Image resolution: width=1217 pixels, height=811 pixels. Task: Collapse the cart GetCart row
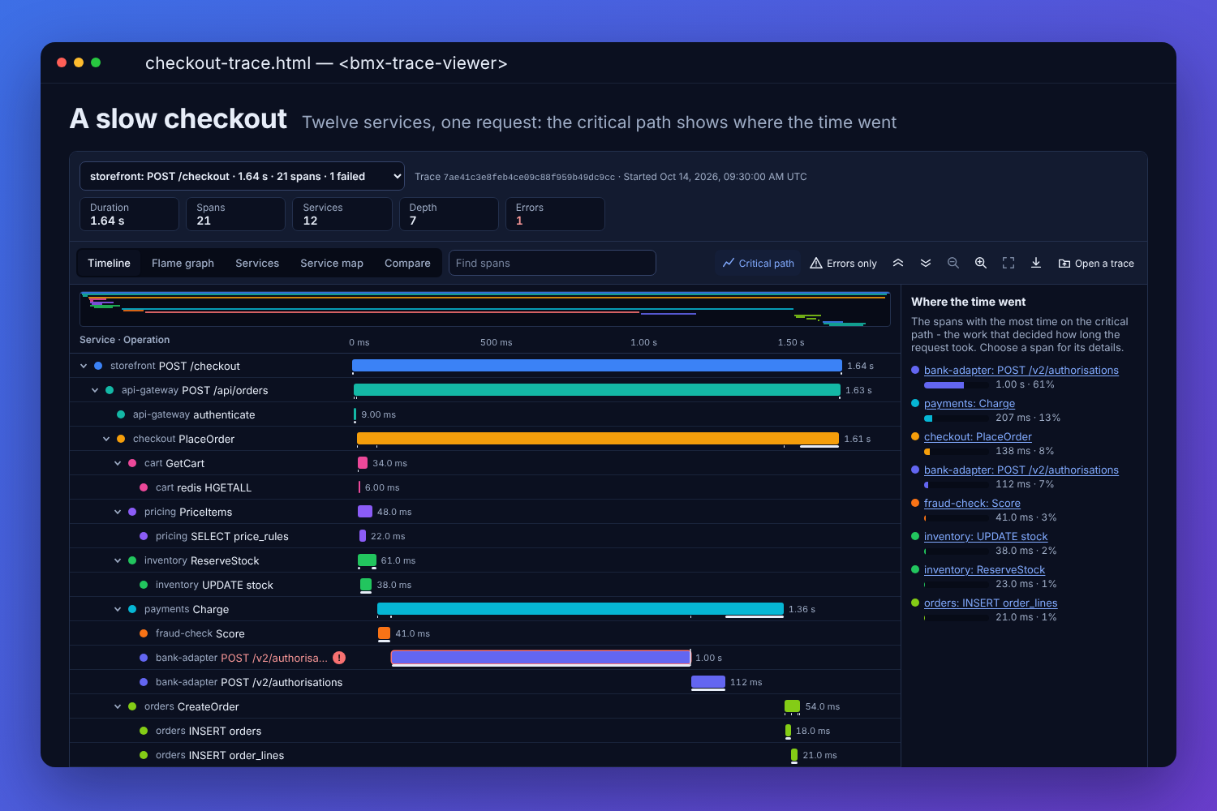(118, 463)
